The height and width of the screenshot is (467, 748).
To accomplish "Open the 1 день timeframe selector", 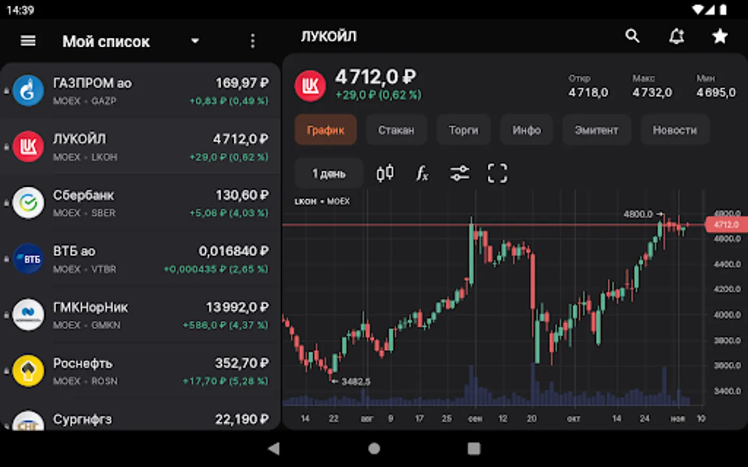I will pyautogui.click(x=329, y=173).
